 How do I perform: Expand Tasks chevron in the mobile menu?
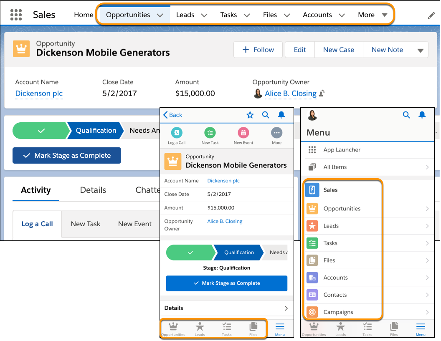click(x=428, y=243)
